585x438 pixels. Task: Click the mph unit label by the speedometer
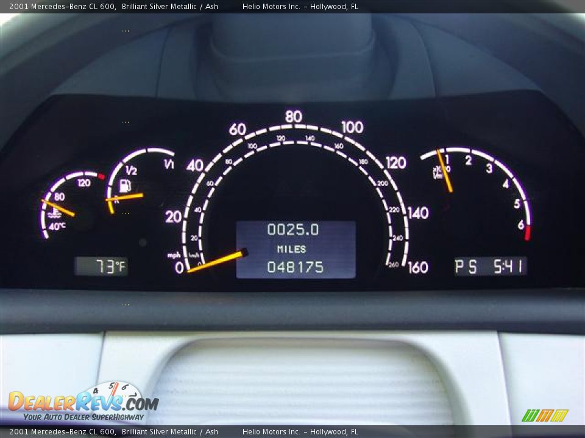pos(174,255)
